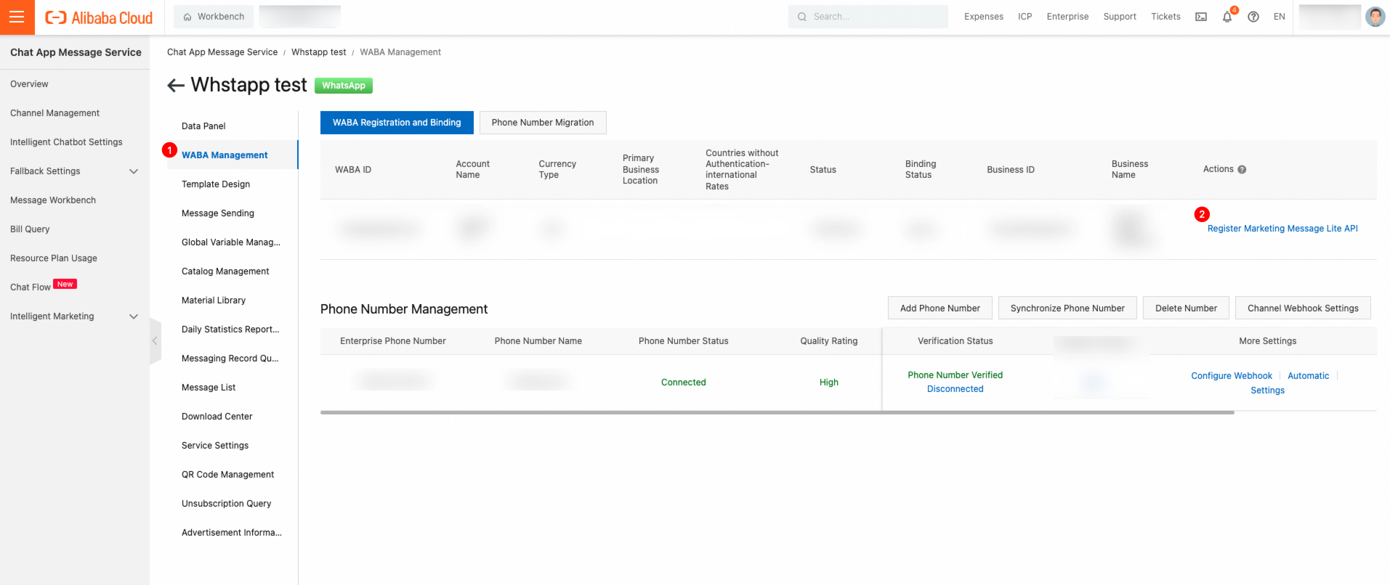Expand the Fallback Settings submenu
The width and height of the screenshot is (1390, 585).
(134, 171)
